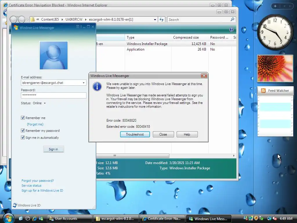This screenshot has width=297, height=223.
Task: Click the taskbar clock showing 4:49 AM
Action: 286,218
